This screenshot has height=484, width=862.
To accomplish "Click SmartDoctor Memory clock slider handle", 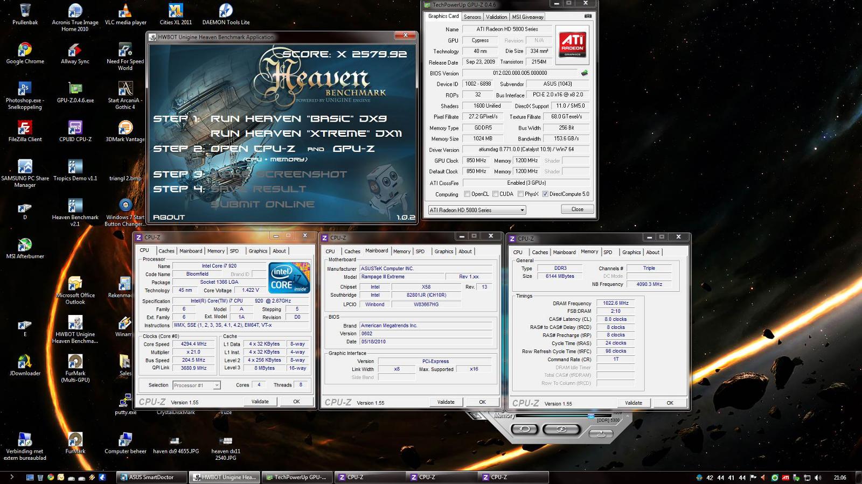I will pyautogui.click(x=591, y=416).
